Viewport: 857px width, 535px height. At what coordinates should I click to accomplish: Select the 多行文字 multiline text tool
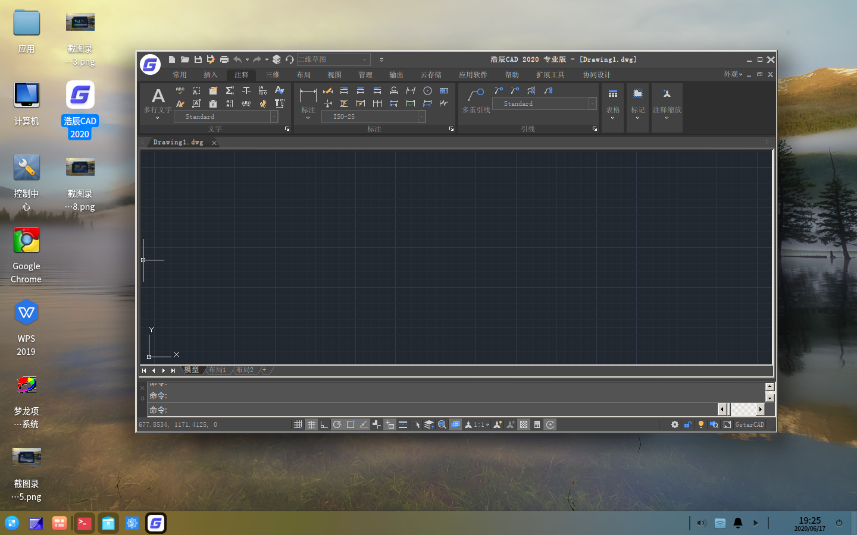click(158, 102)
